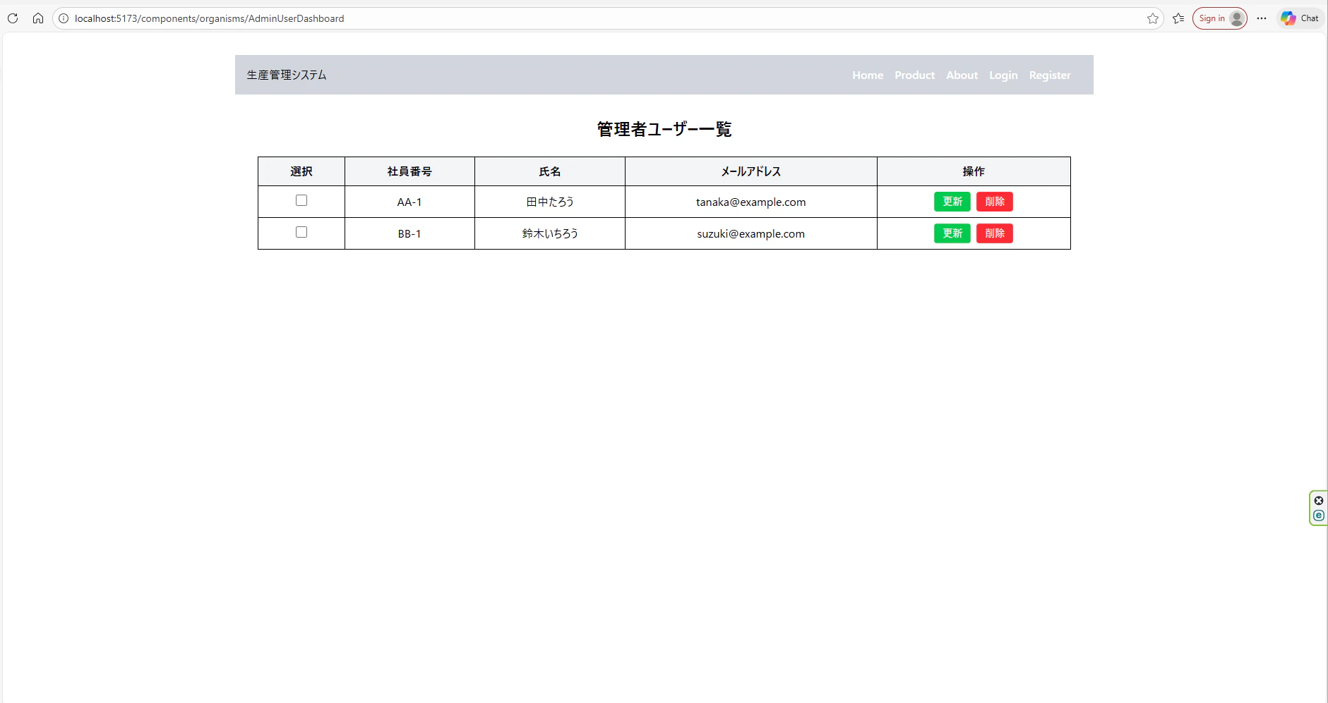
Task: Click 削除 button for 田中たろう
Action: pyautogui.click(x=995, y=202)
